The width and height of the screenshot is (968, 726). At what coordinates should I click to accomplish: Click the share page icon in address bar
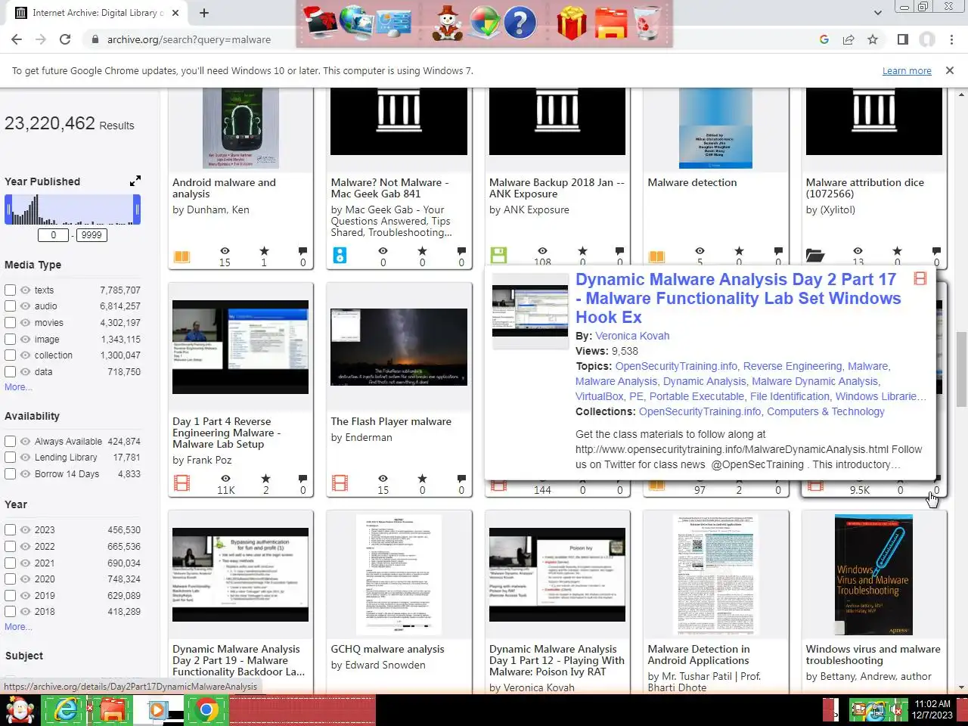pyautogui.click(x=849, y=39)
